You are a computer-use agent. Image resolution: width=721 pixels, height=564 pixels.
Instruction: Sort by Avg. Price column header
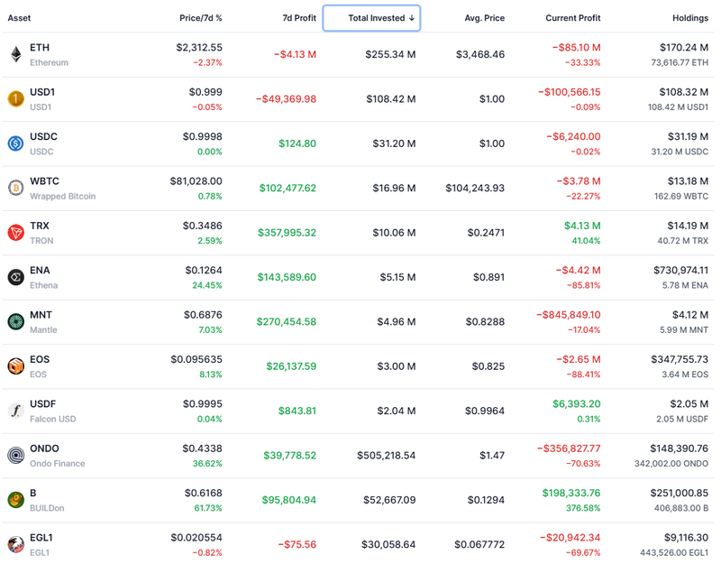(485, 18)
